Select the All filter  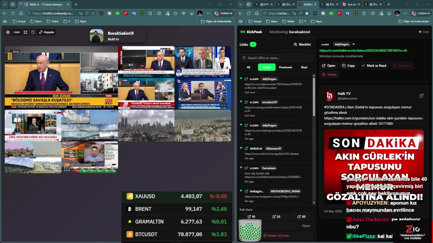[248, 67]
